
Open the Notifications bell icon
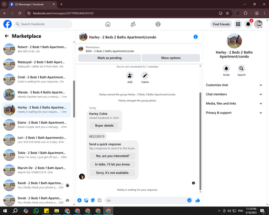[248, 24]
